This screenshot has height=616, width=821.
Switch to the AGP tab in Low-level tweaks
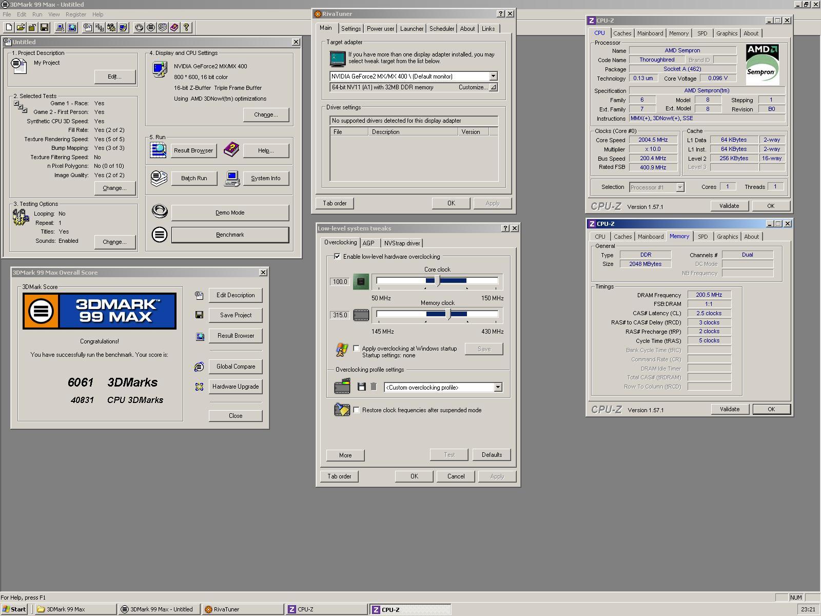368,243
